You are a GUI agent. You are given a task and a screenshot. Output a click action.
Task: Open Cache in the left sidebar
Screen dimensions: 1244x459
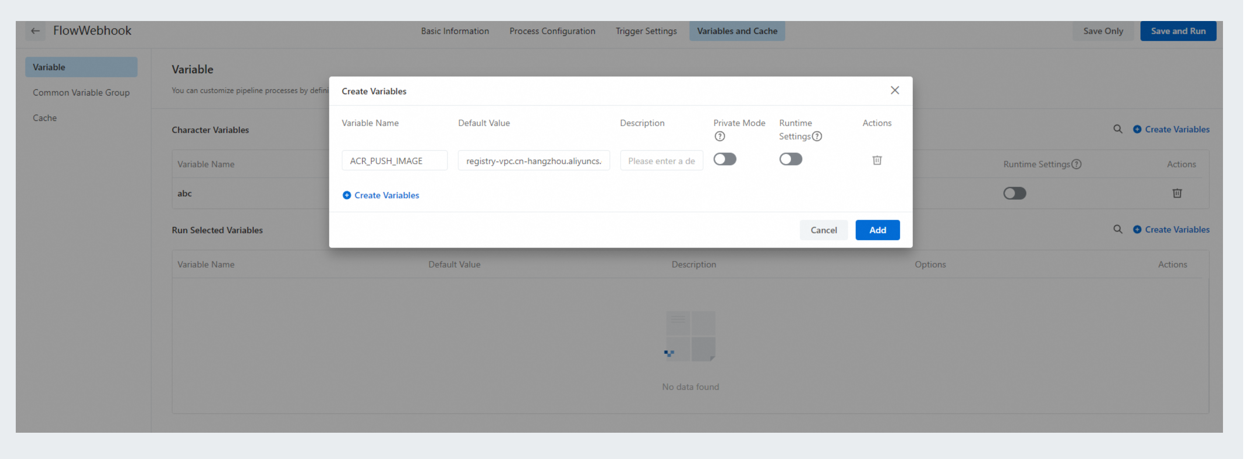point(44,118)
